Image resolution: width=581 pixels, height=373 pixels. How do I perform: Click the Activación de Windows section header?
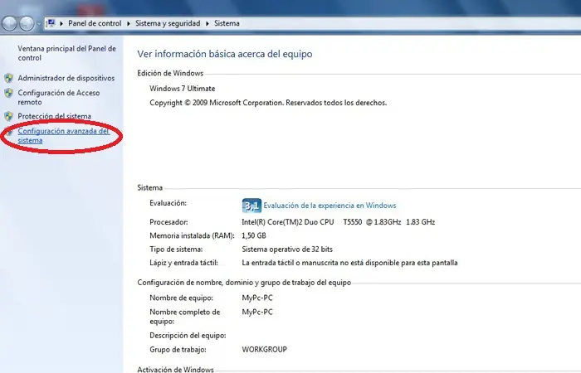point(175,369)
